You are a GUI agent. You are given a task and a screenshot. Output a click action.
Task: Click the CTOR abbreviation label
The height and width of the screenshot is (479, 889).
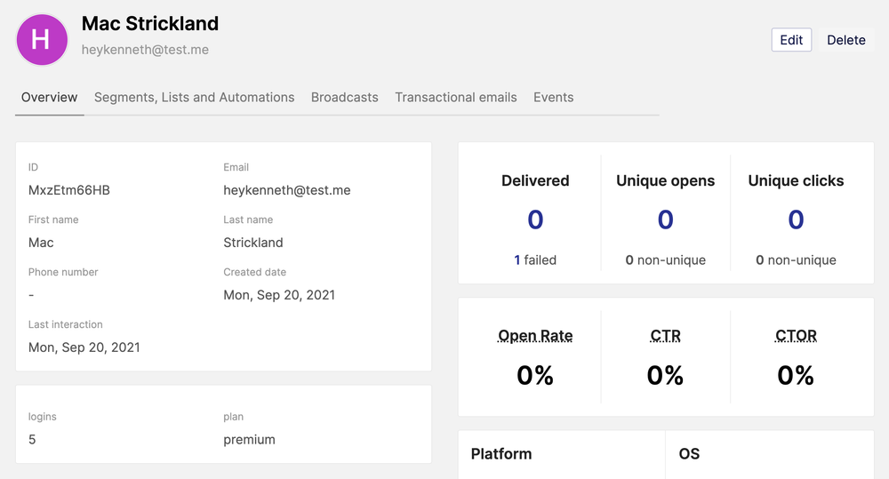[x=796, y=336]
